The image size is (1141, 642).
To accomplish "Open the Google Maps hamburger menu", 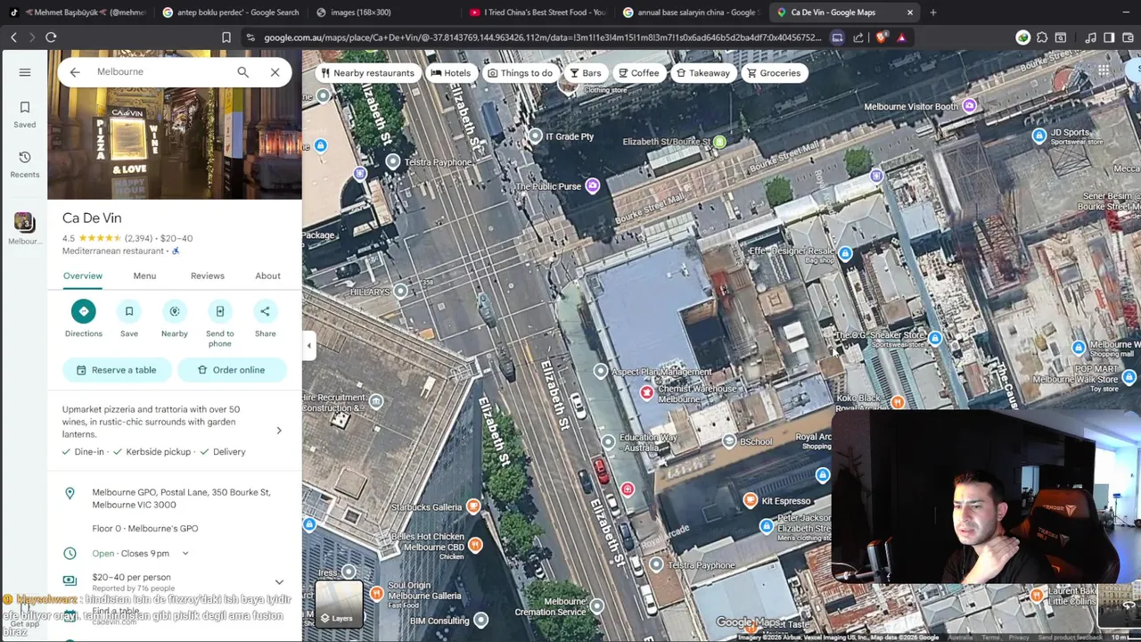I will pyautogui.click(x=25, y=72).
